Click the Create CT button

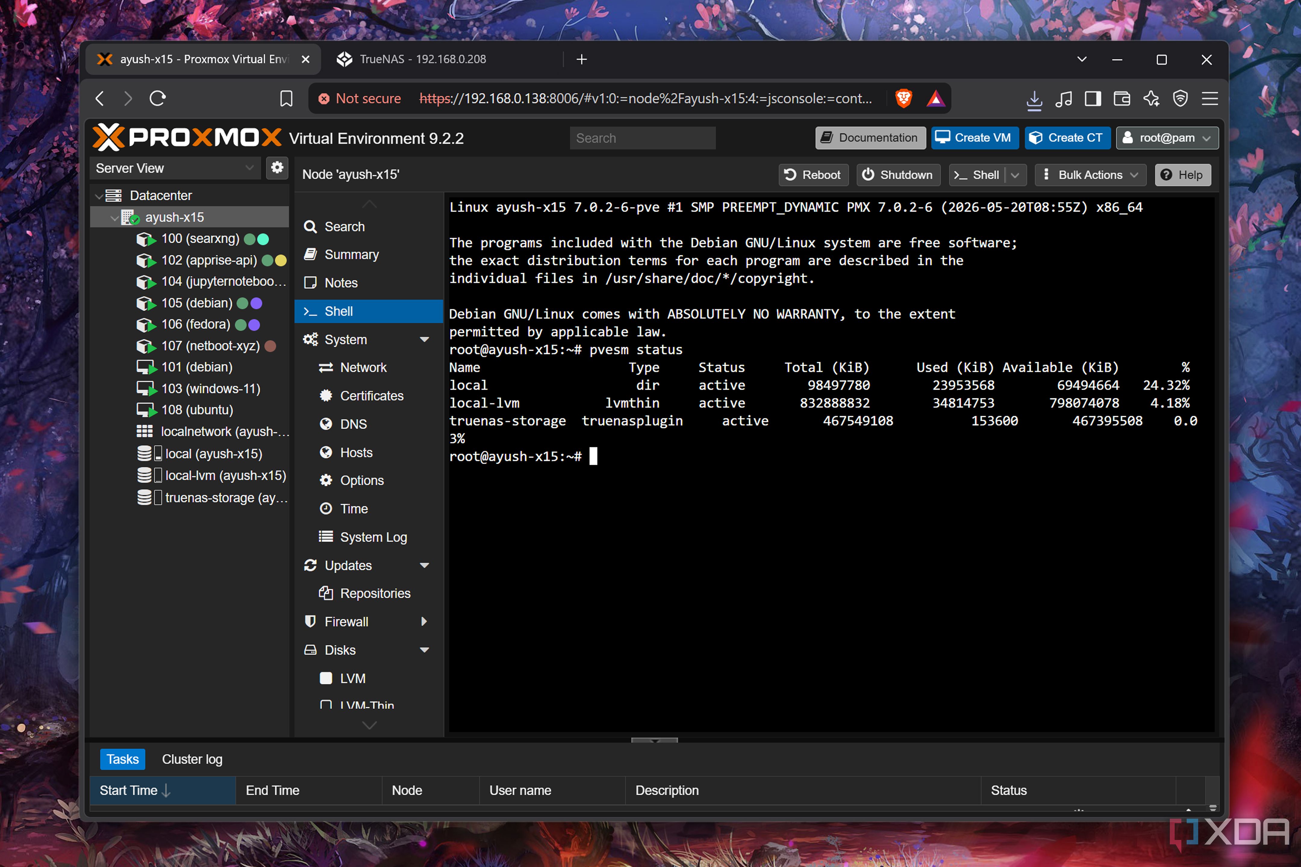click(x=1067, y=138)
